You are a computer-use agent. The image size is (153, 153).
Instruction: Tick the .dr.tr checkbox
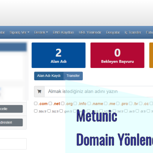pos(137,111)
